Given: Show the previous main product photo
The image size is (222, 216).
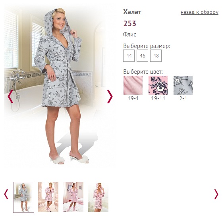Looking at the screenshot, I should point(10,96).
